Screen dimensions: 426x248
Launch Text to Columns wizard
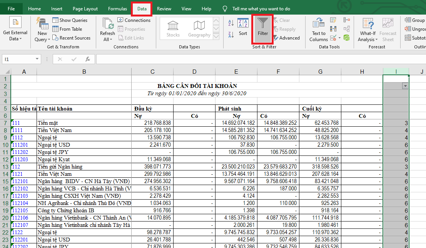click(x=318, y=30)
